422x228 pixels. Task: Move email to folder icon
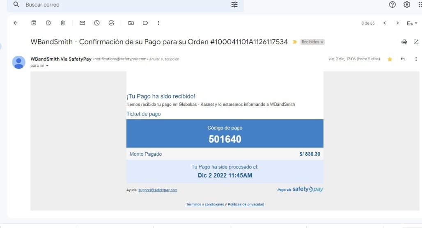point(131,23)
